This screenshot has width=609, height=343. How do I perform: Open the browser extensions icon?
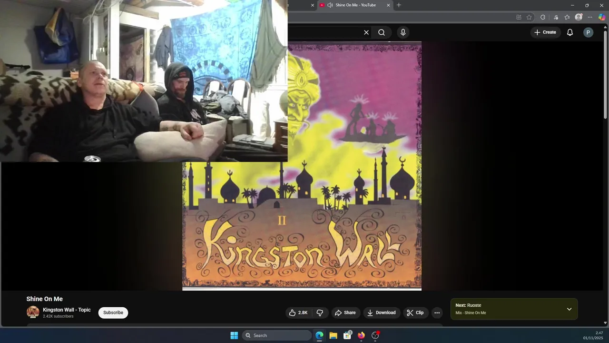(543, 17)
